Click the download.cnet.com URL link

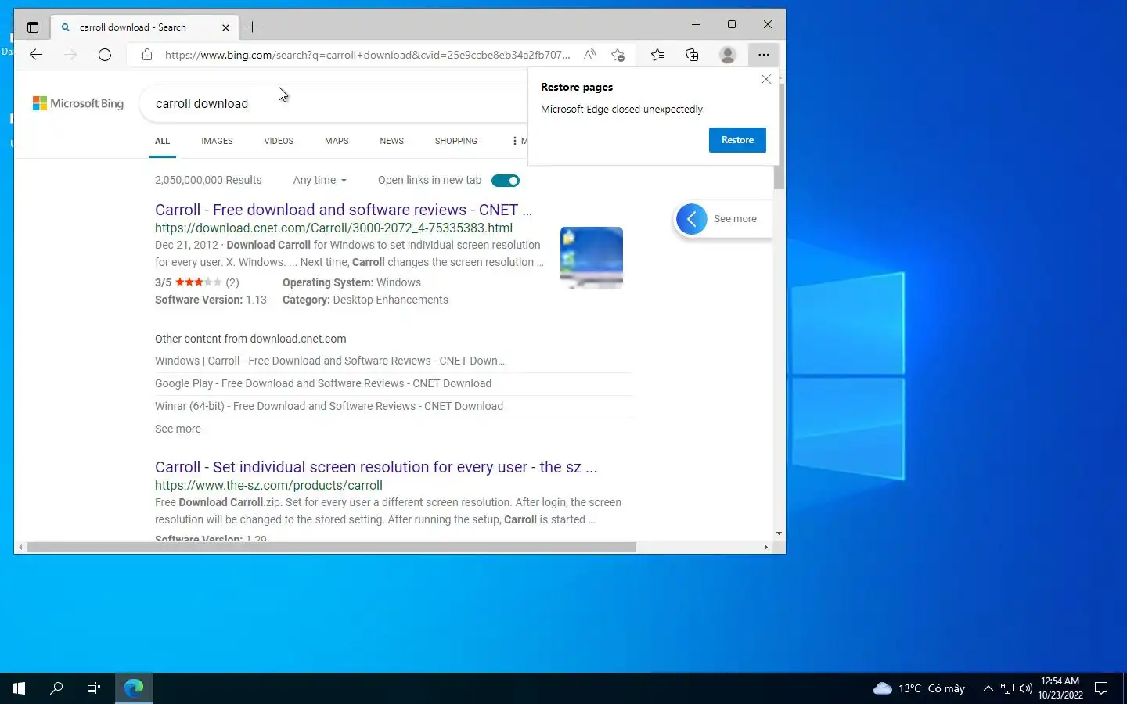coord(333,228)
